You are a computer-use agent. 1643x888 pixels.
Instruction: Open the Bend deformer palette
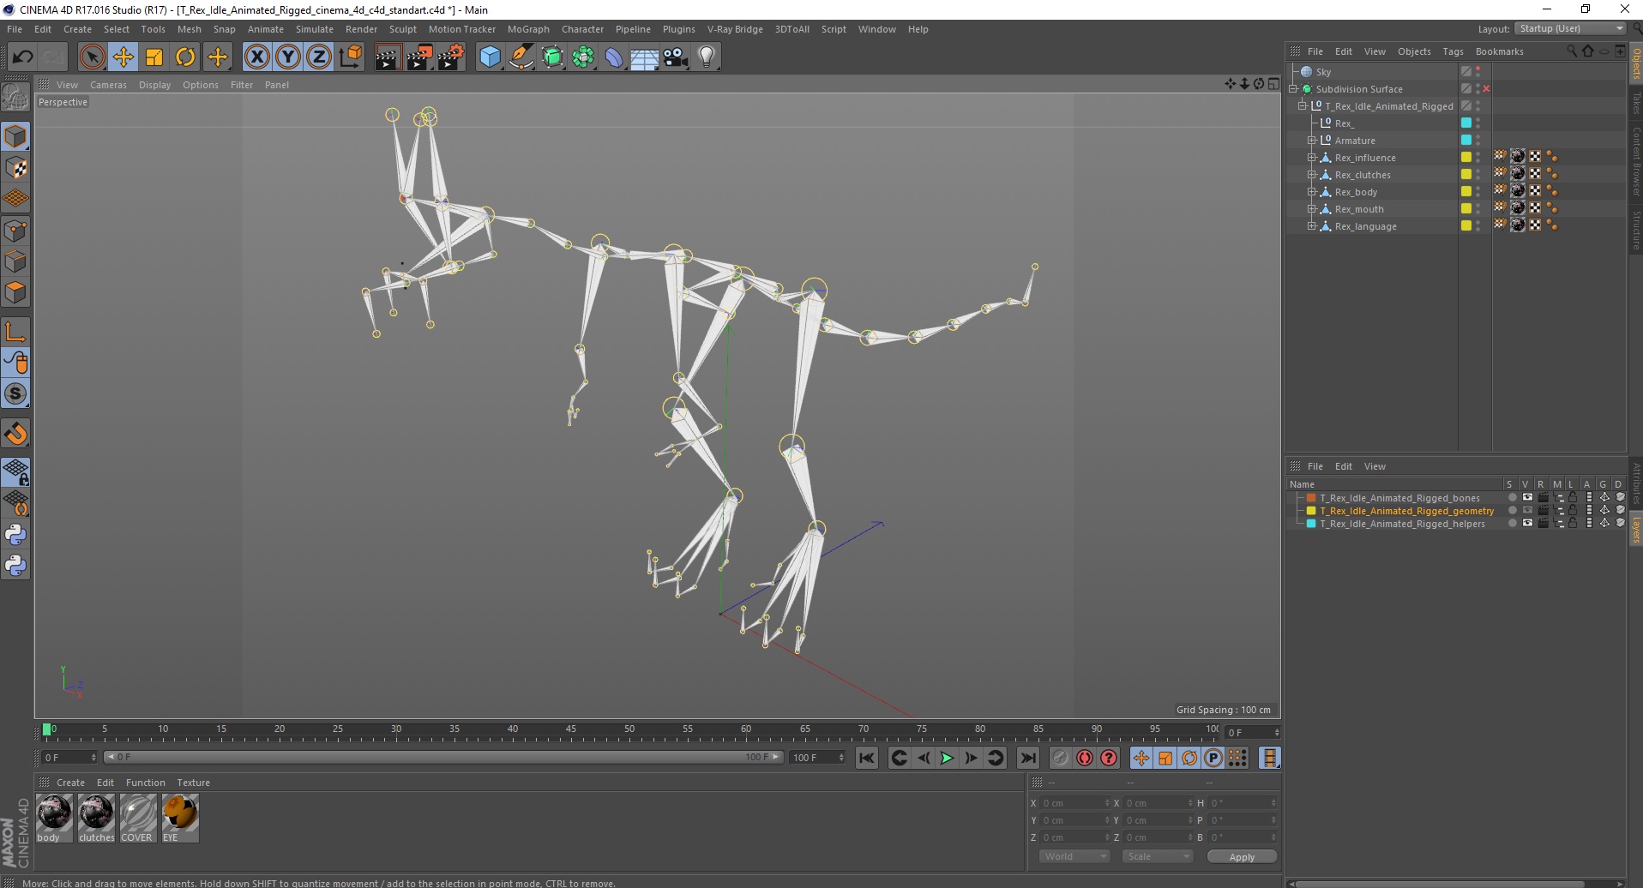pos(614,57)
